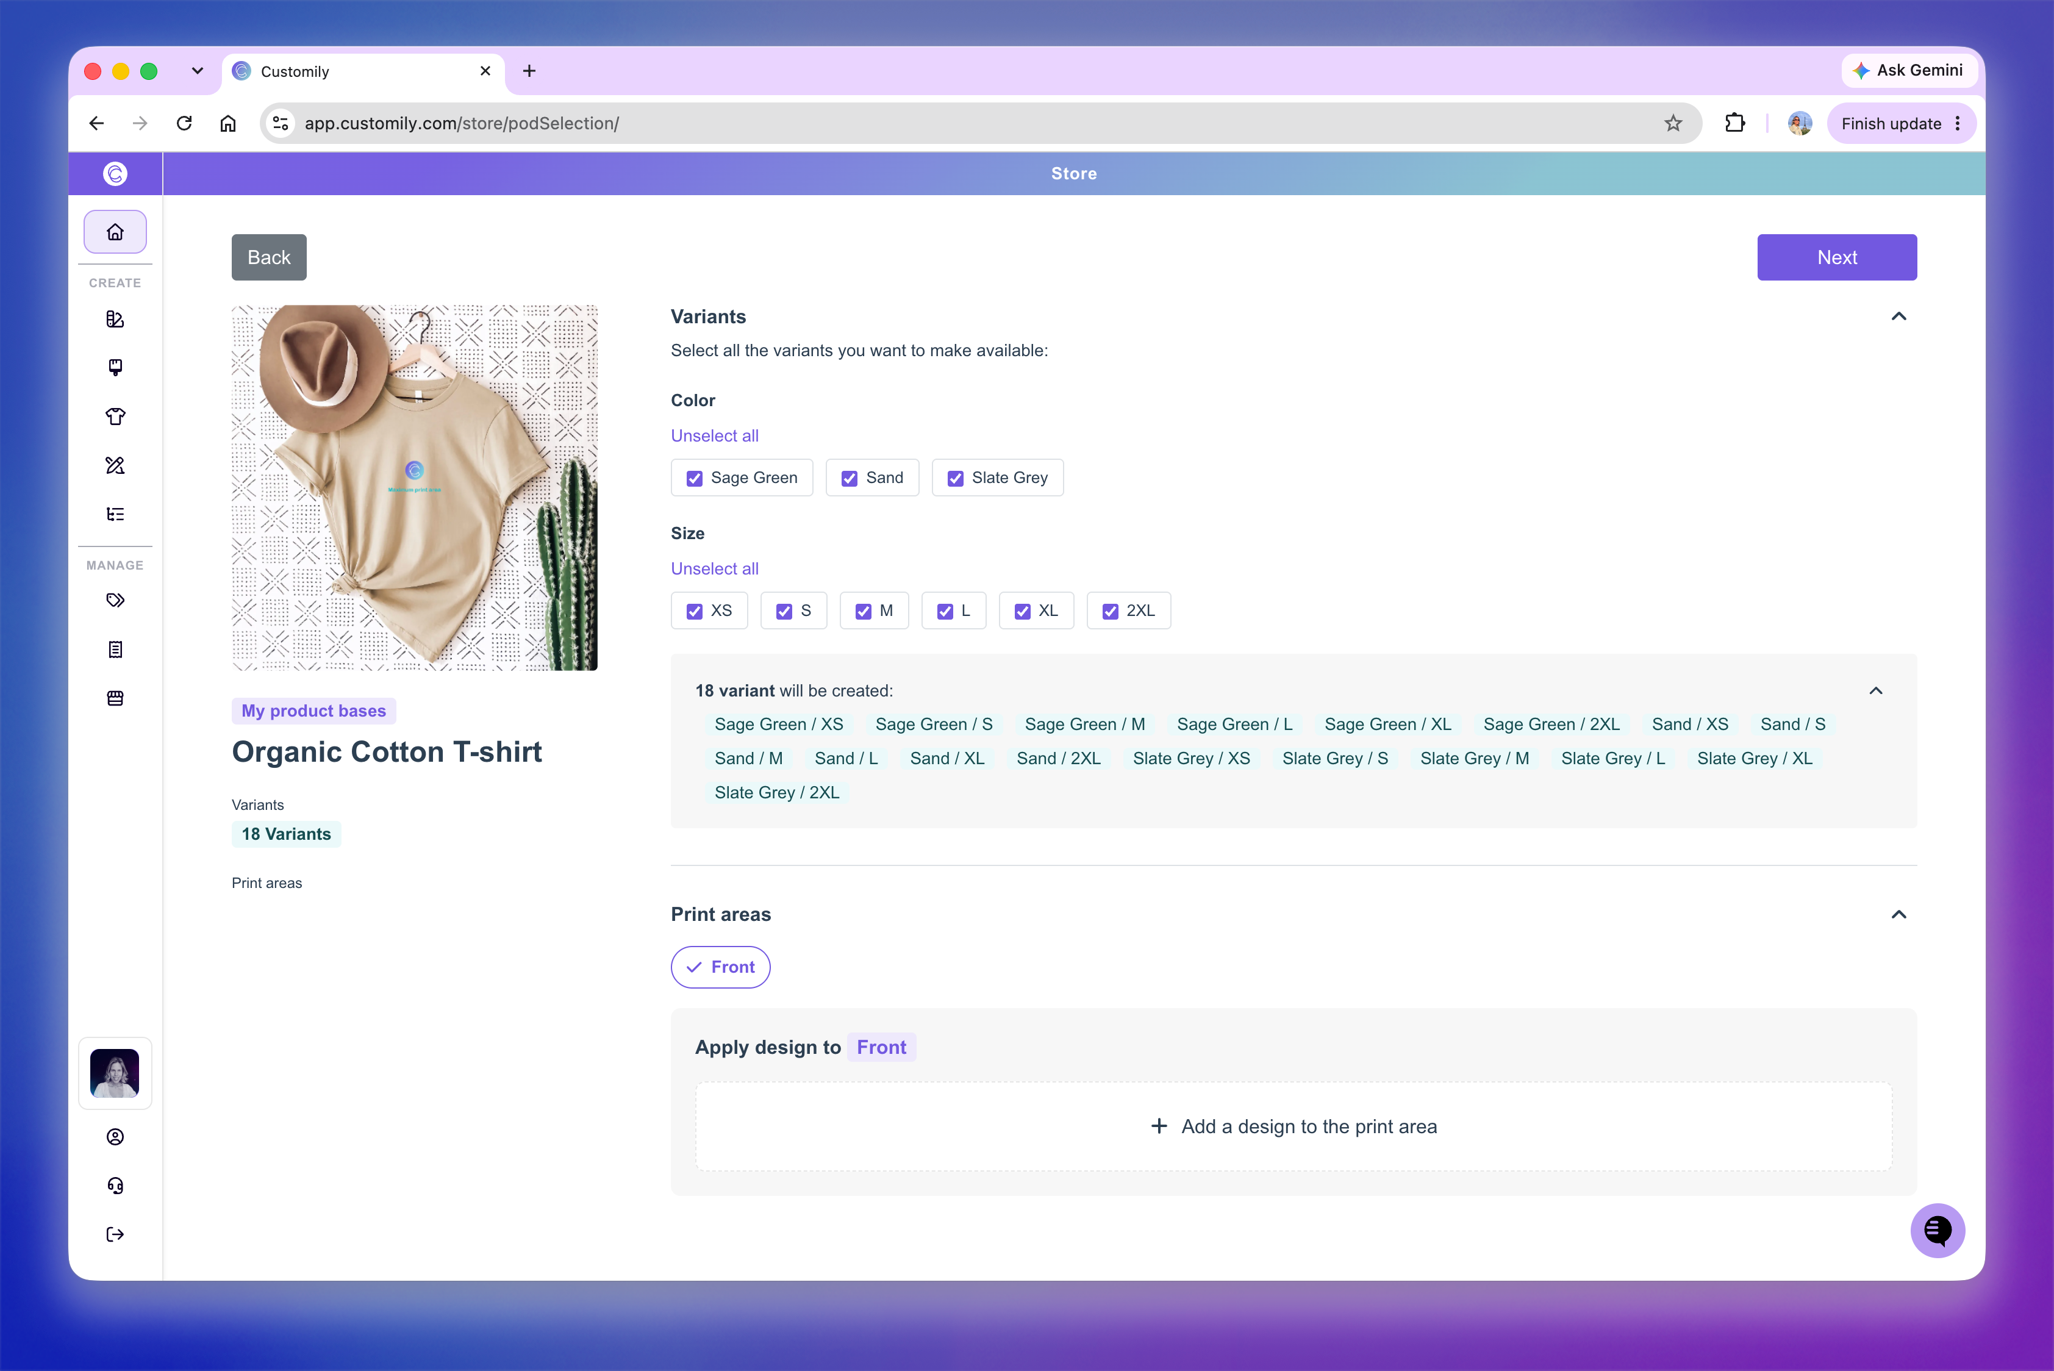Collapse the 18 variant list chevron

point(1875,691)
